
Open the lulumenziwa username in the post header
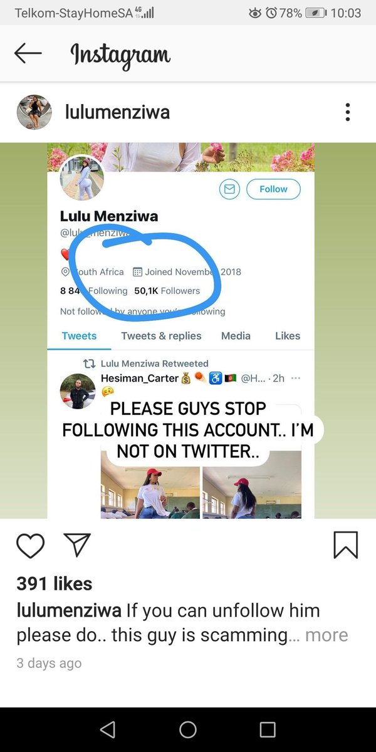118,112
